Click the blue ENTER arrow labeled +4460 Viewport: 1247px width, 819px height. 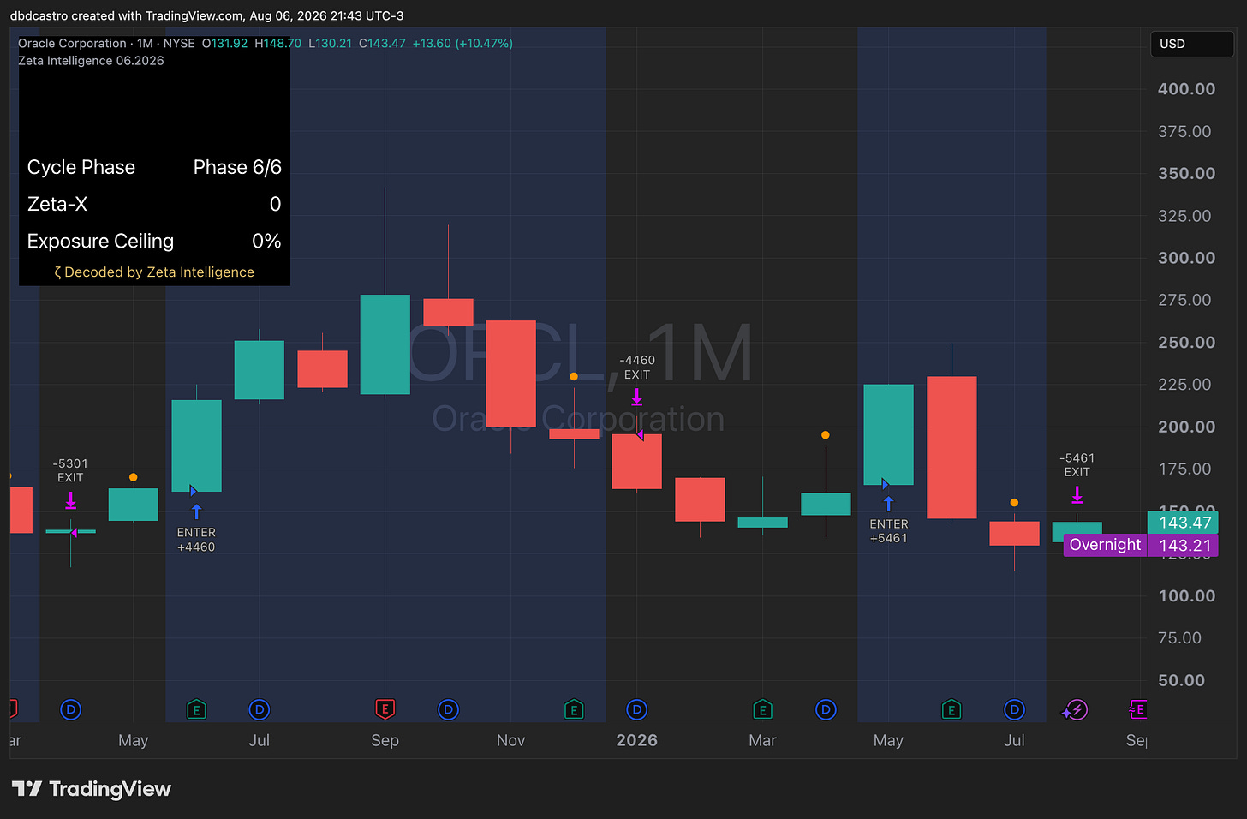196,511
